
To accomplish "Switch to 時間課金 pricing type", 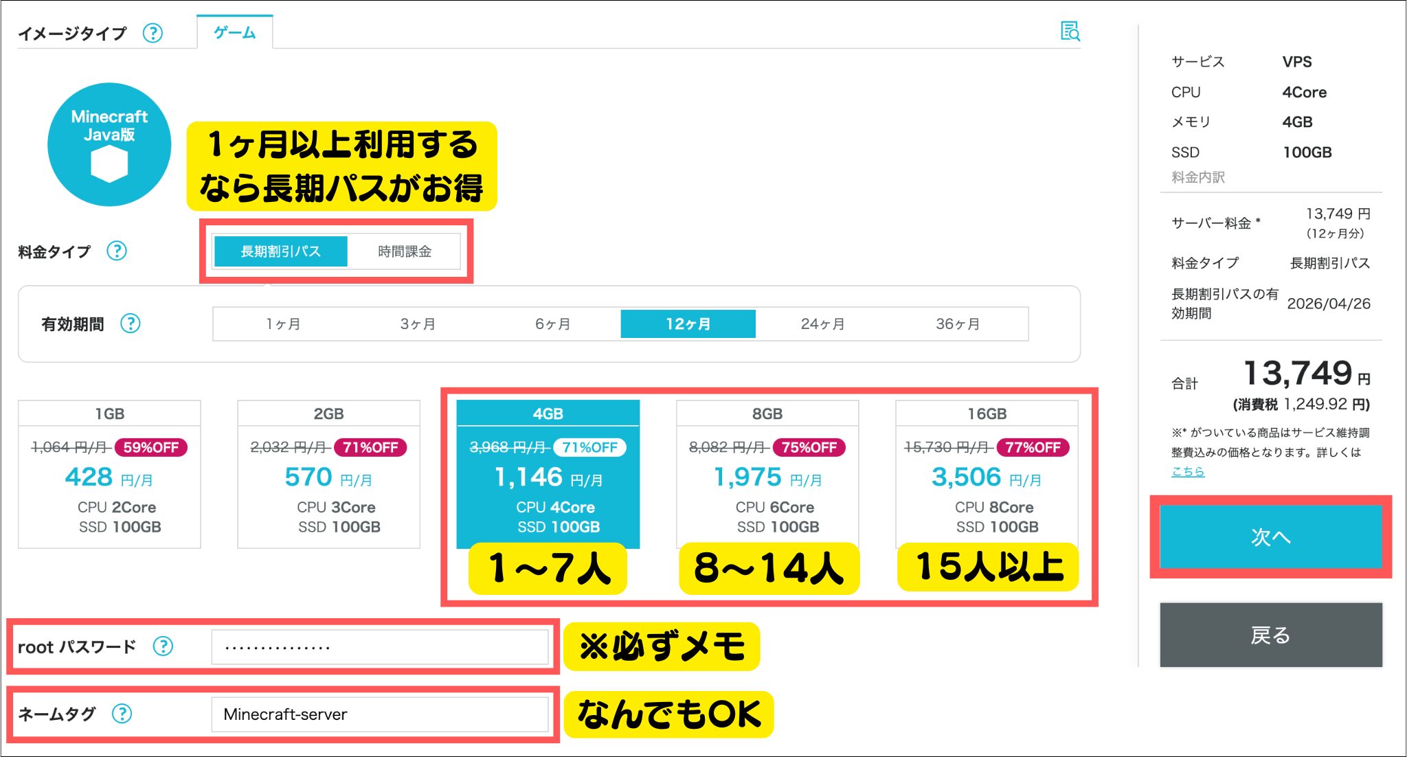I will click(405, 251).
